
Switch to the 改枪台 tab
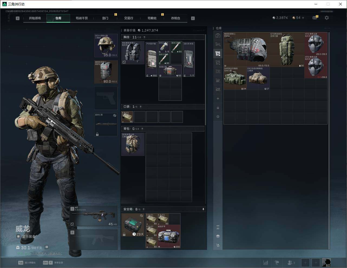(x=175, y=18)
